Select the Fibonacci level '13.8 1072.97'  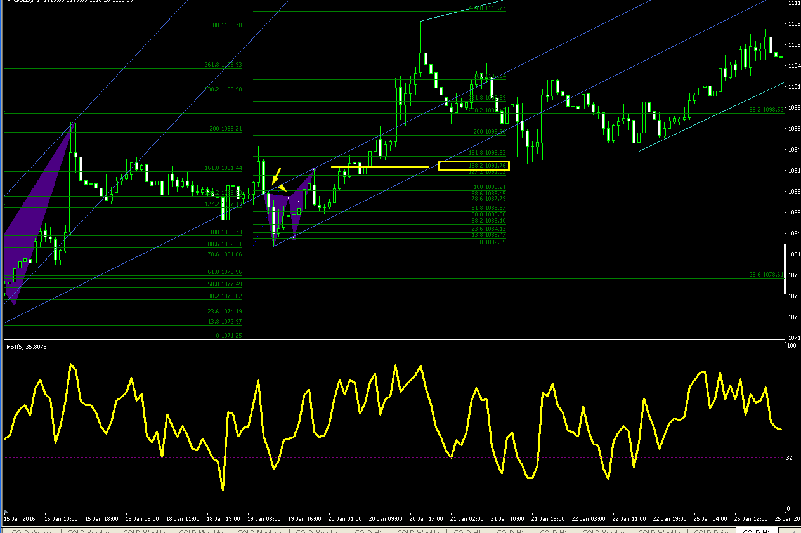[x=225, y=321]
